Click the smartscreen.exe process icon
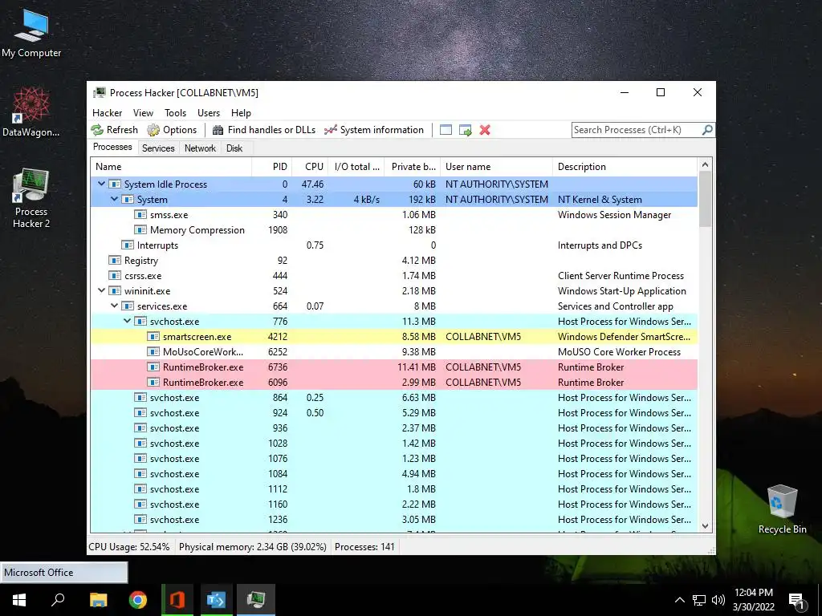The height and width of the screenshot is (616, 822). click(x=153, y=336)
